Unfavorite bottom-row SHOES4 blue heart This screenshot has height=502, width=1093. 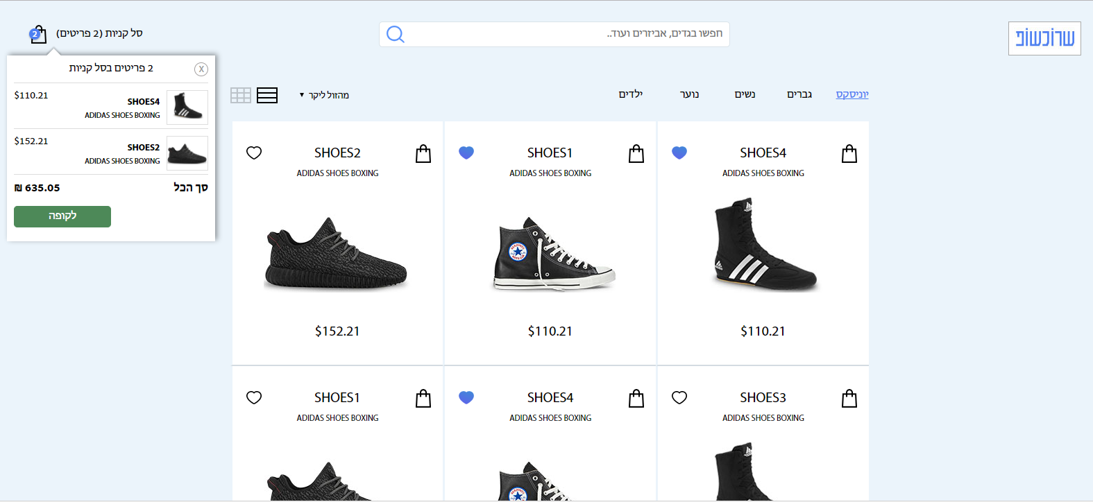[466, 397]
